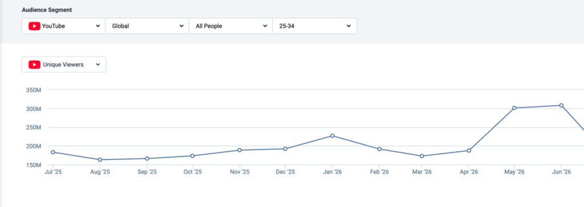Click the chevron arrow in 25-34 dropdown

(x=348, y=26)
